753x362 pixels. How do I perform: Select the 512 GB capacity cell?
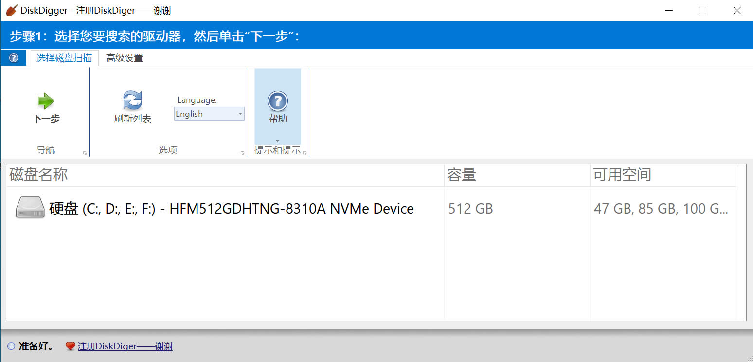470,209
